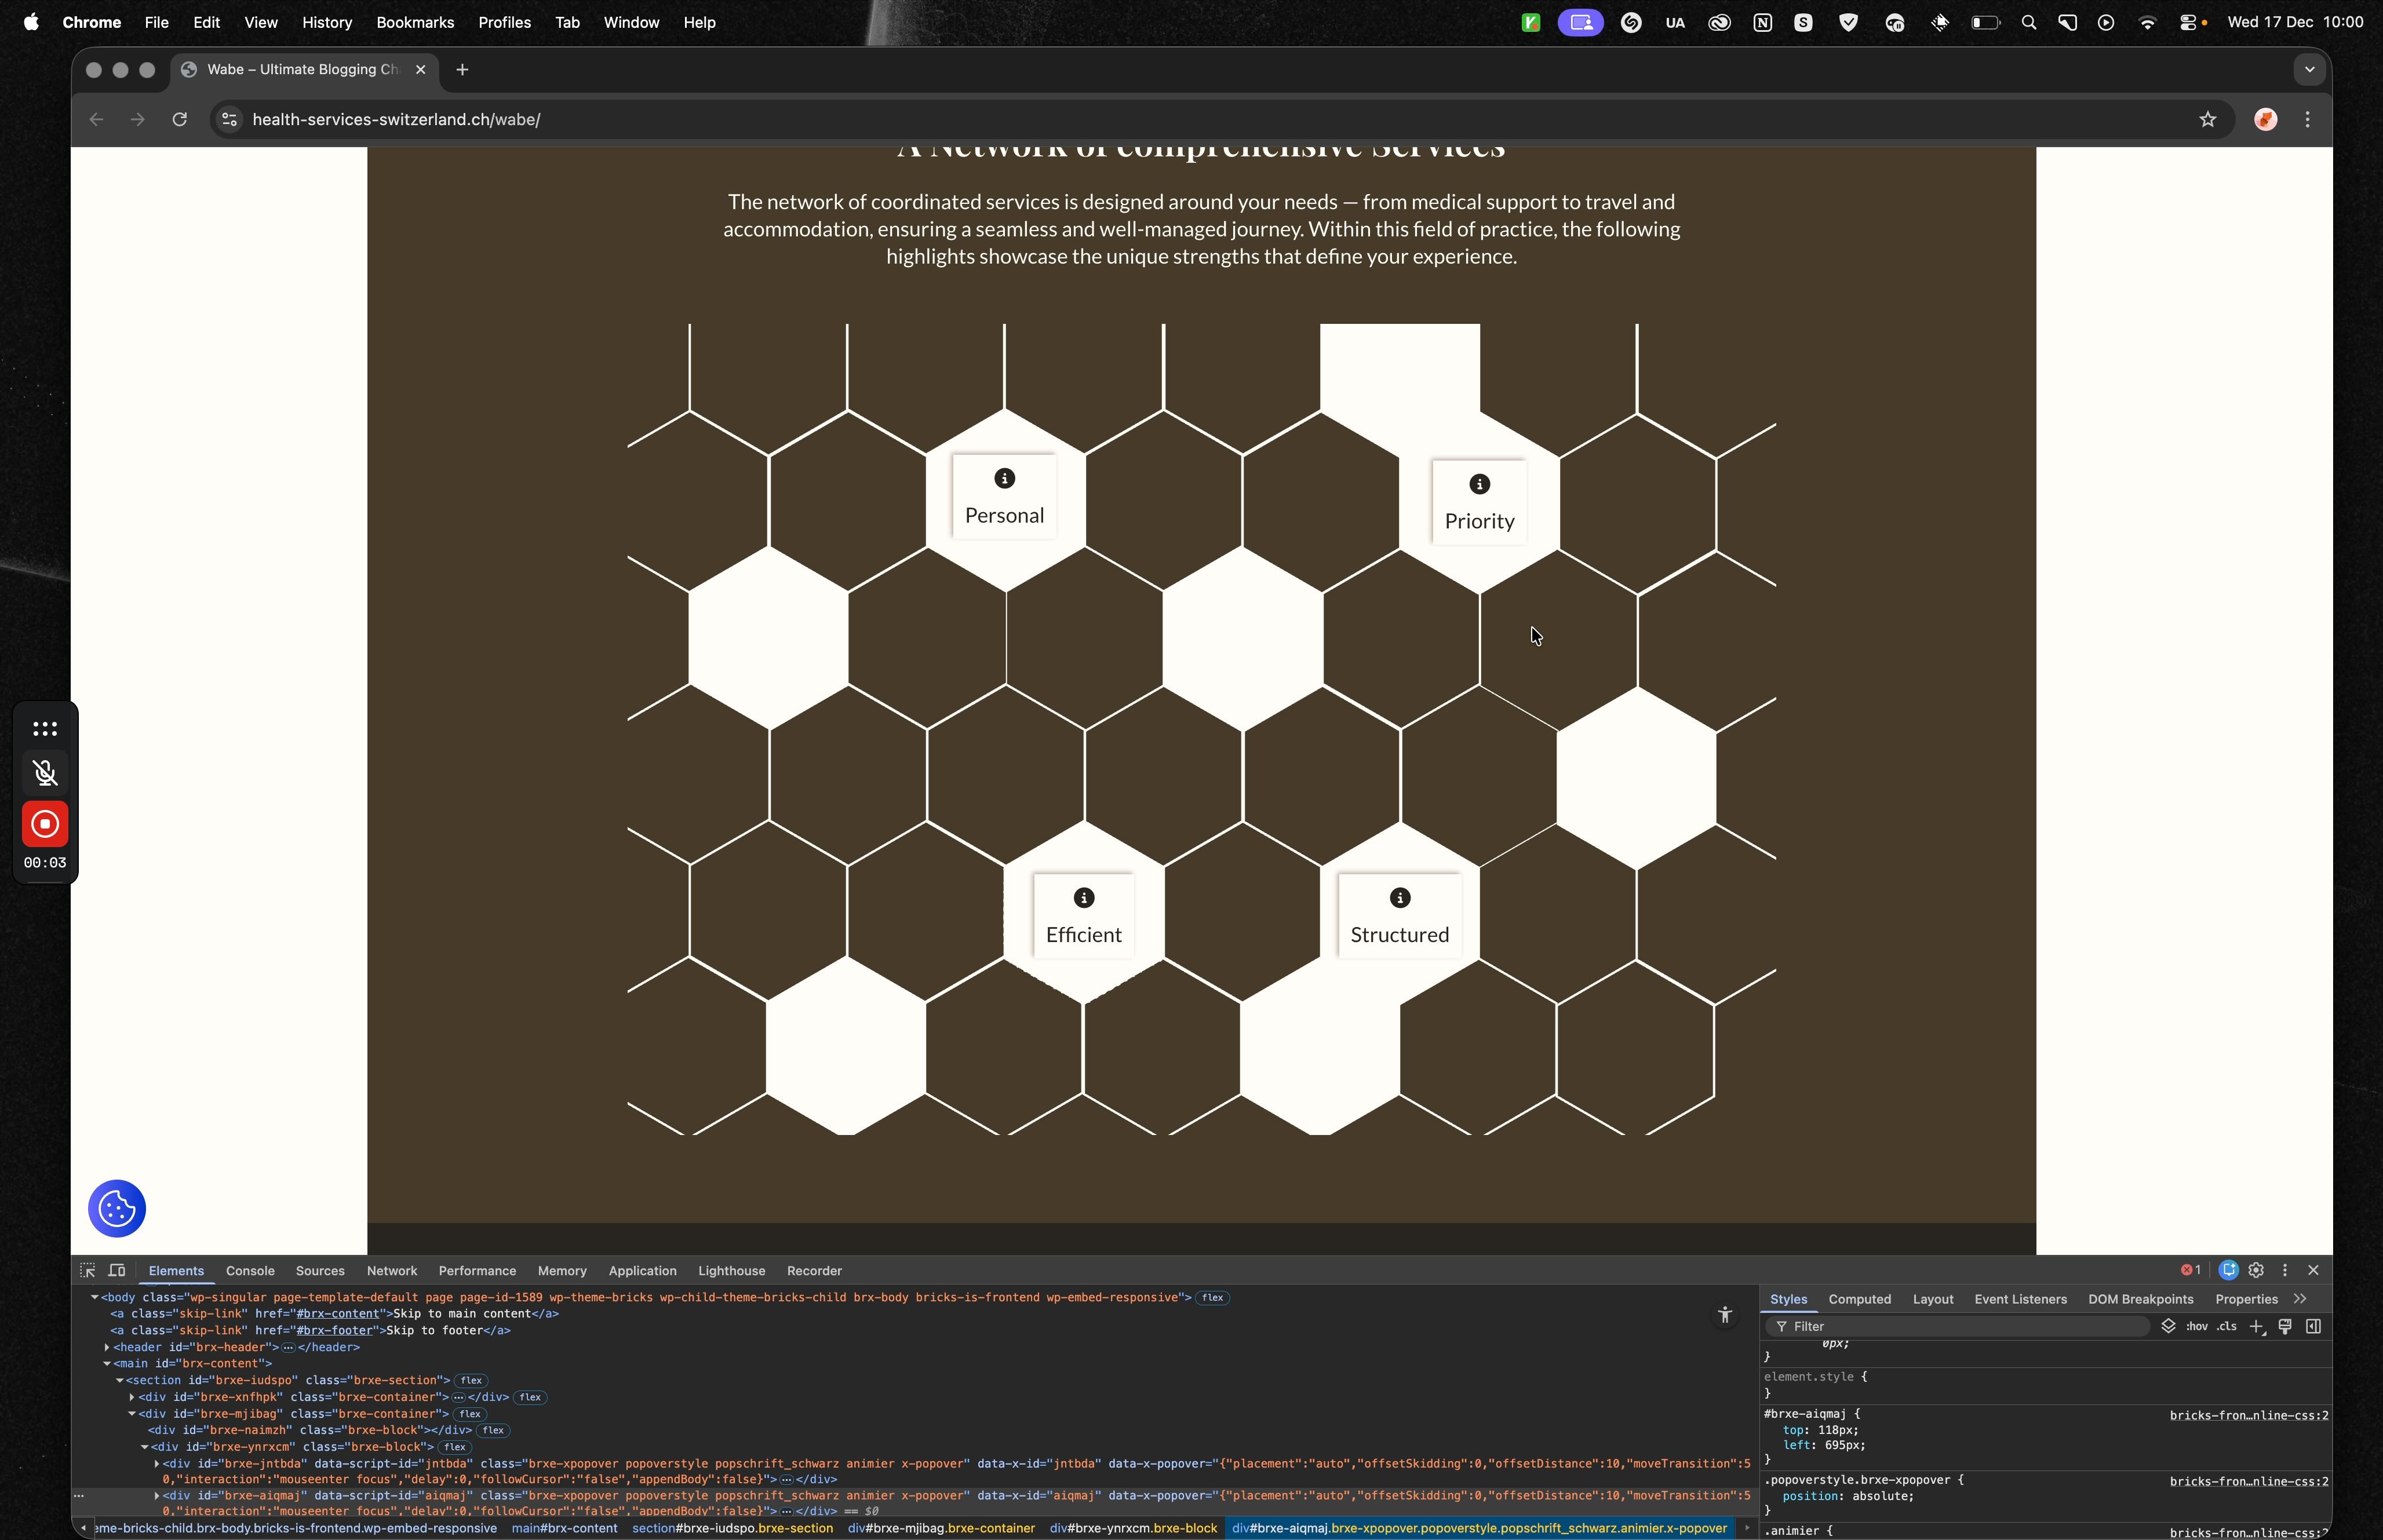Screen dimensions: 2383x1540
Task: Open Creative Cloud menu bar icon
Action: (1719, 22)
